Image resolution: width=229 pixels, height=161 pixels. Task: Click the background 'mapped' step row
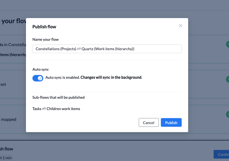pos(8,119)
